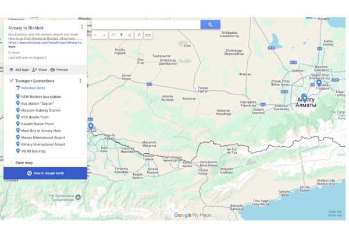Click the Add layer label
Image resolution: width=349 pixels, height=233 pixels.
pyautogui.click(x=22, y=70)
